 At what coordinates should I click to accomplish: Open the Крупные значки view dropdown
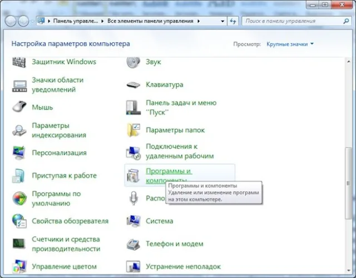click(290, 44)
